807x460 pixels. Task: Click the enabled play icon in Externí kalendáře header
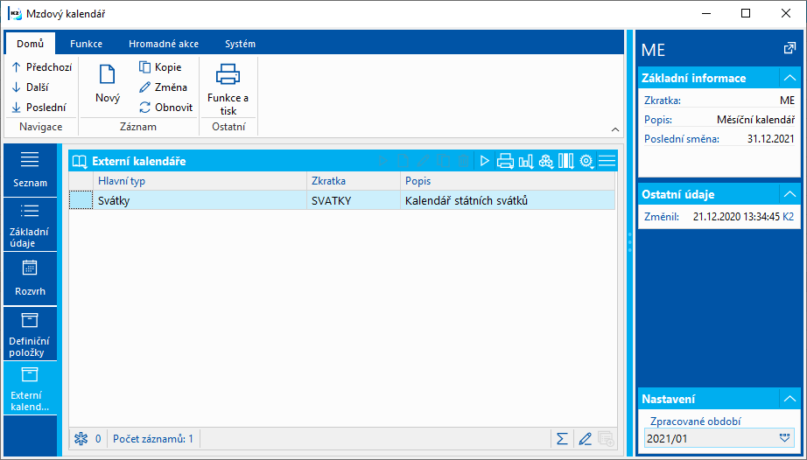[484, 162]
